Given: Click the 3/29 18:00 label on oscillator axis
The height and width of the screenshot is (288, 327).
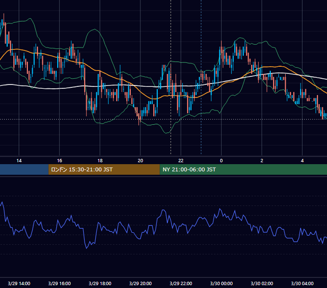Looking at the screenshot, I should pos(100,283).
